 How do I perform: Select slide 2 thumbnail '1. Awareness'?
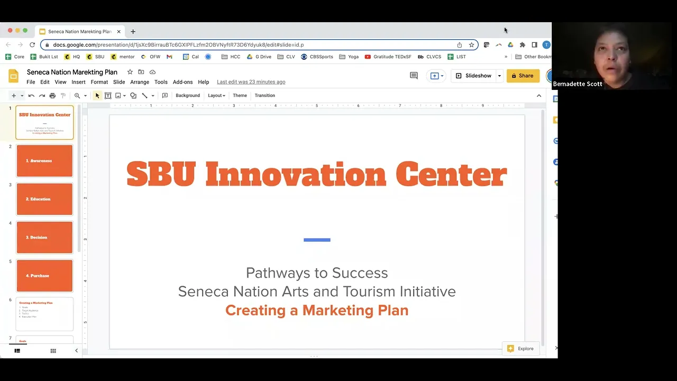click(x=44, y=161)
